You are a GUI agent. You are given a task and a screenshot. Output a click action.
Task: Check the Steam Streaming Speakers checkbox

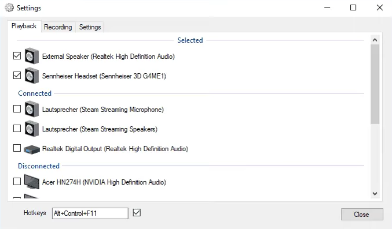tap(17, 128)
